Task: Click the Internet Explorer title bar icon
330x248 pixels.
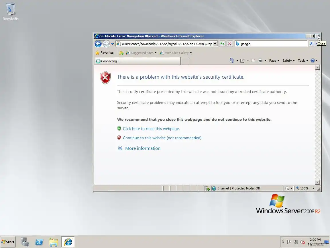Action: tap(97, 36)
